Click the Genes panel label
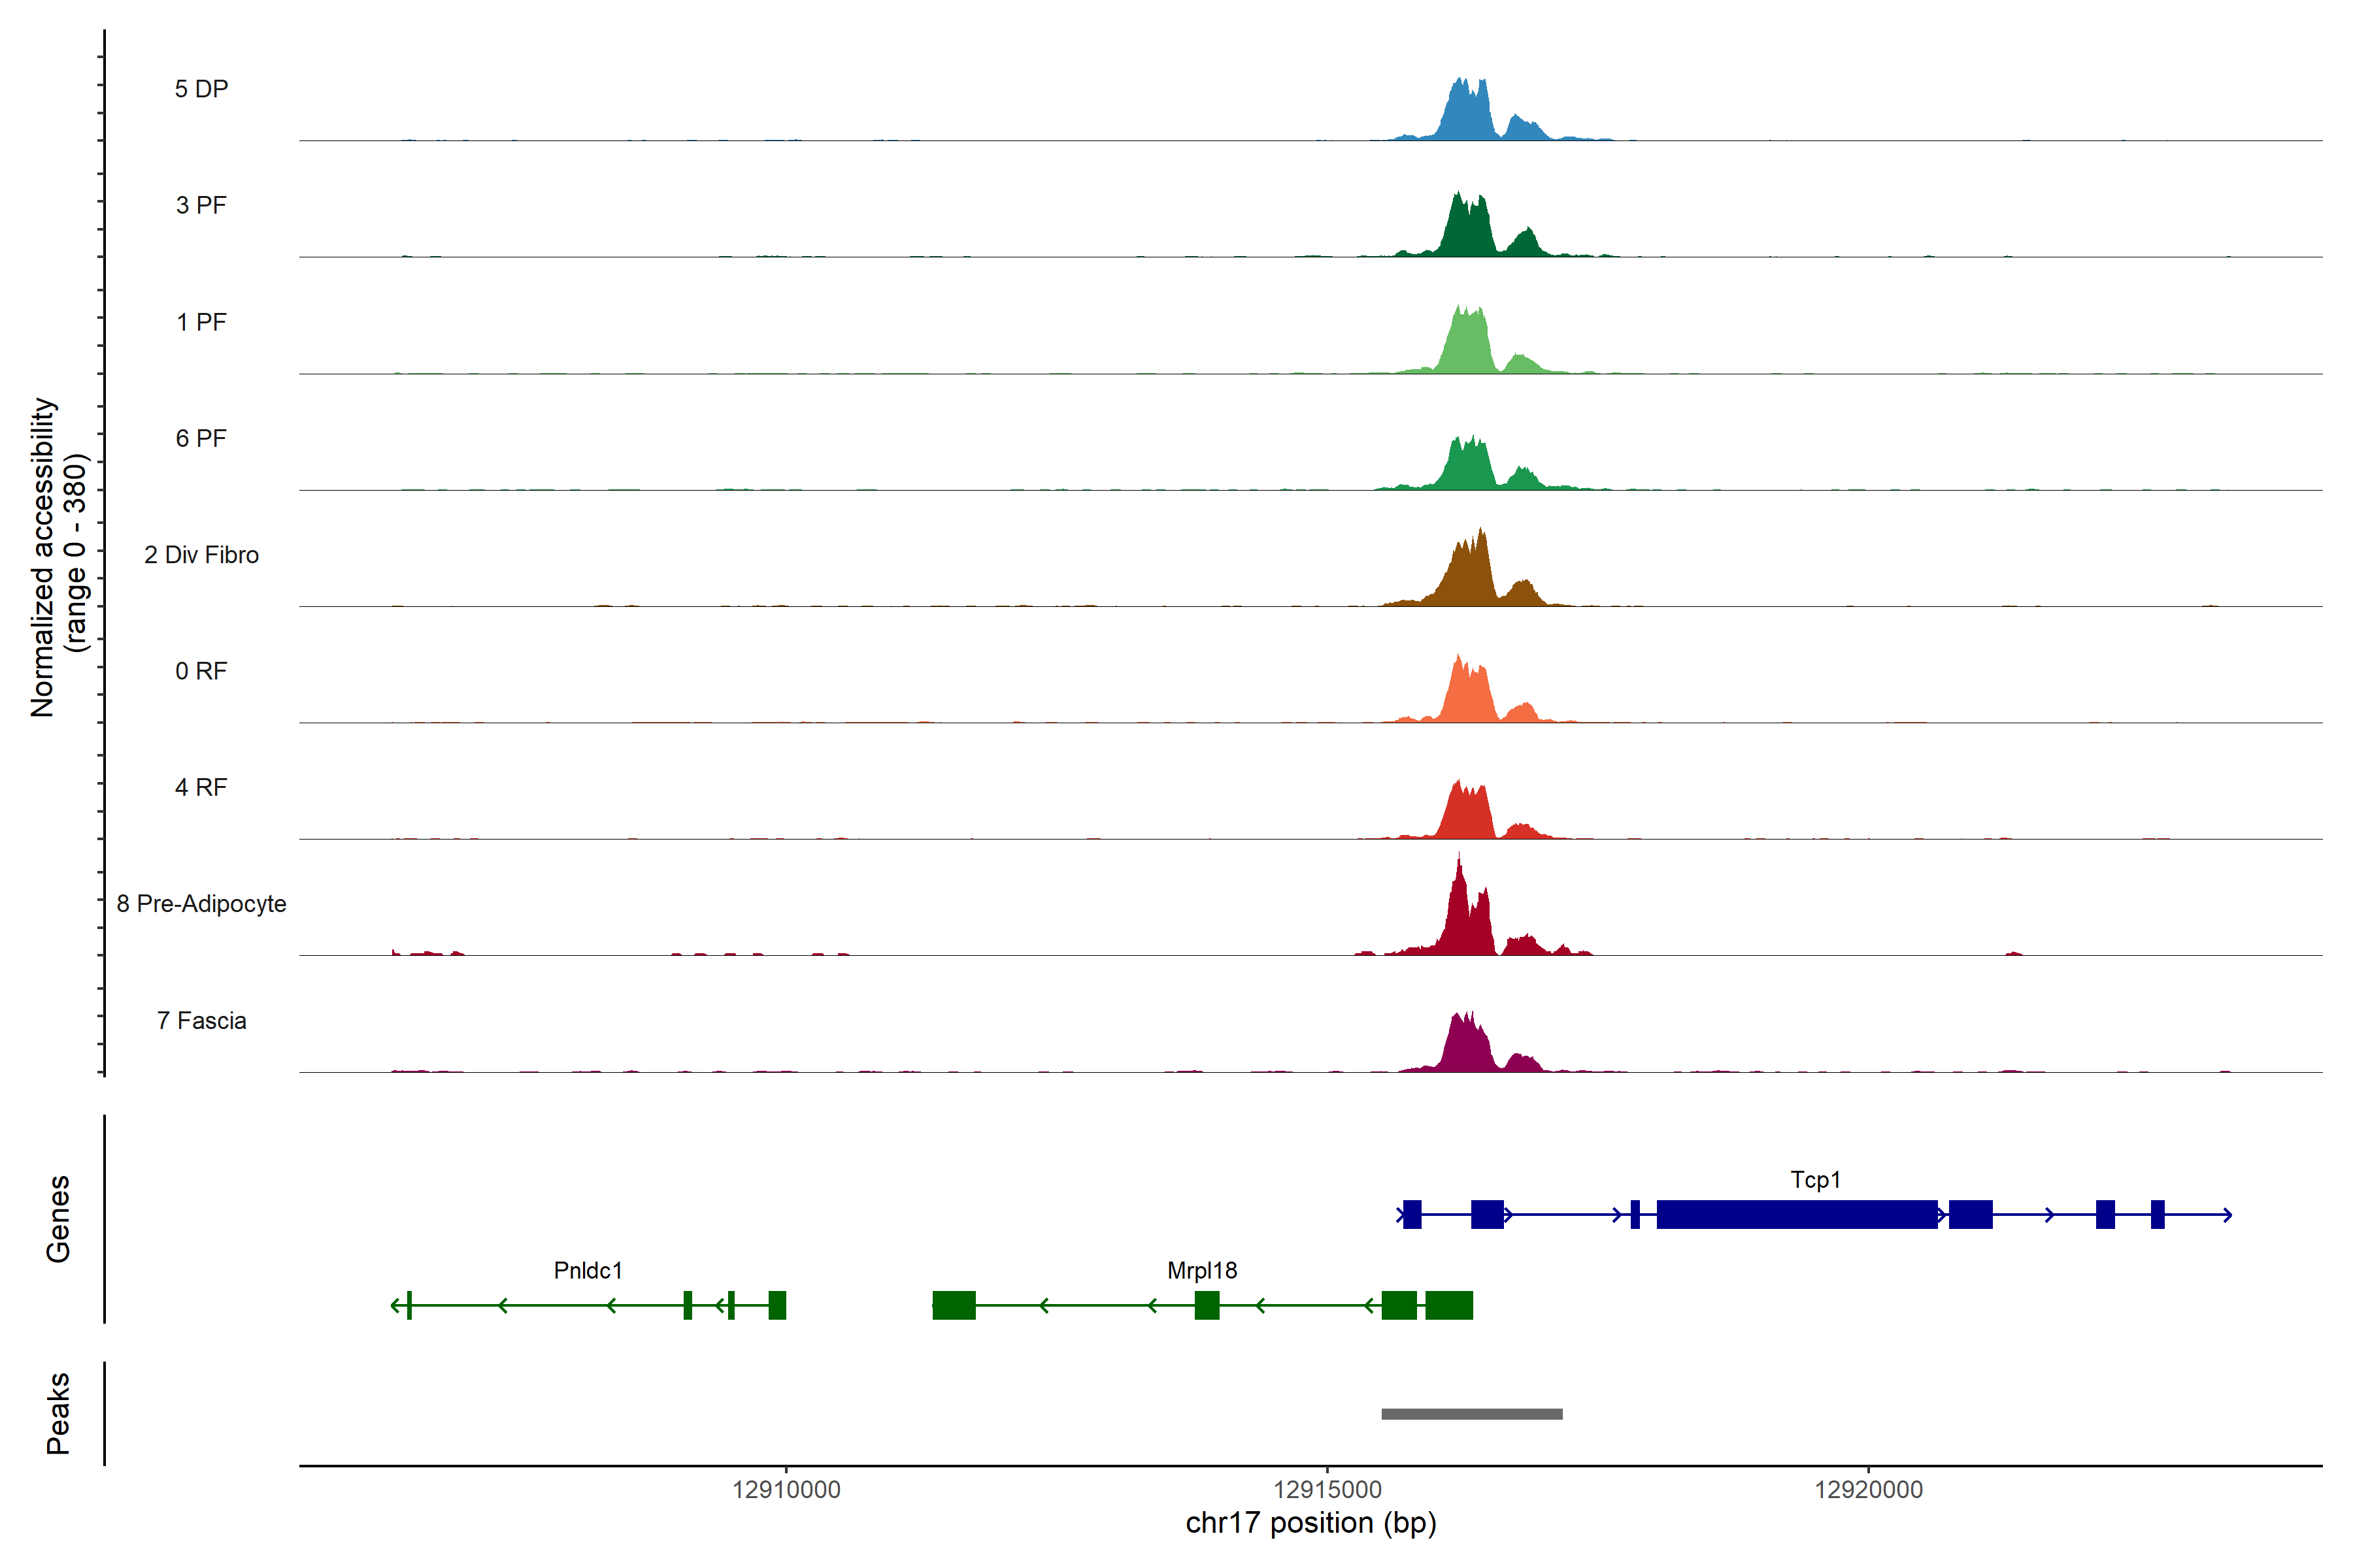Screen dimensions: 2353x1568 [58, 1219]
